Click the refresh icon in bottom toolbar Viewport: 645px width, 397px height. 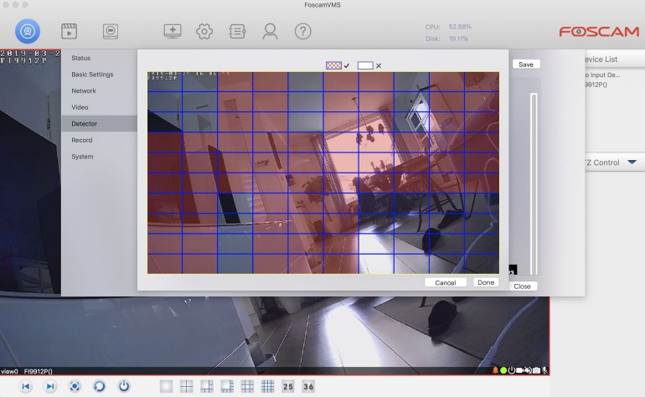(99, 386)
